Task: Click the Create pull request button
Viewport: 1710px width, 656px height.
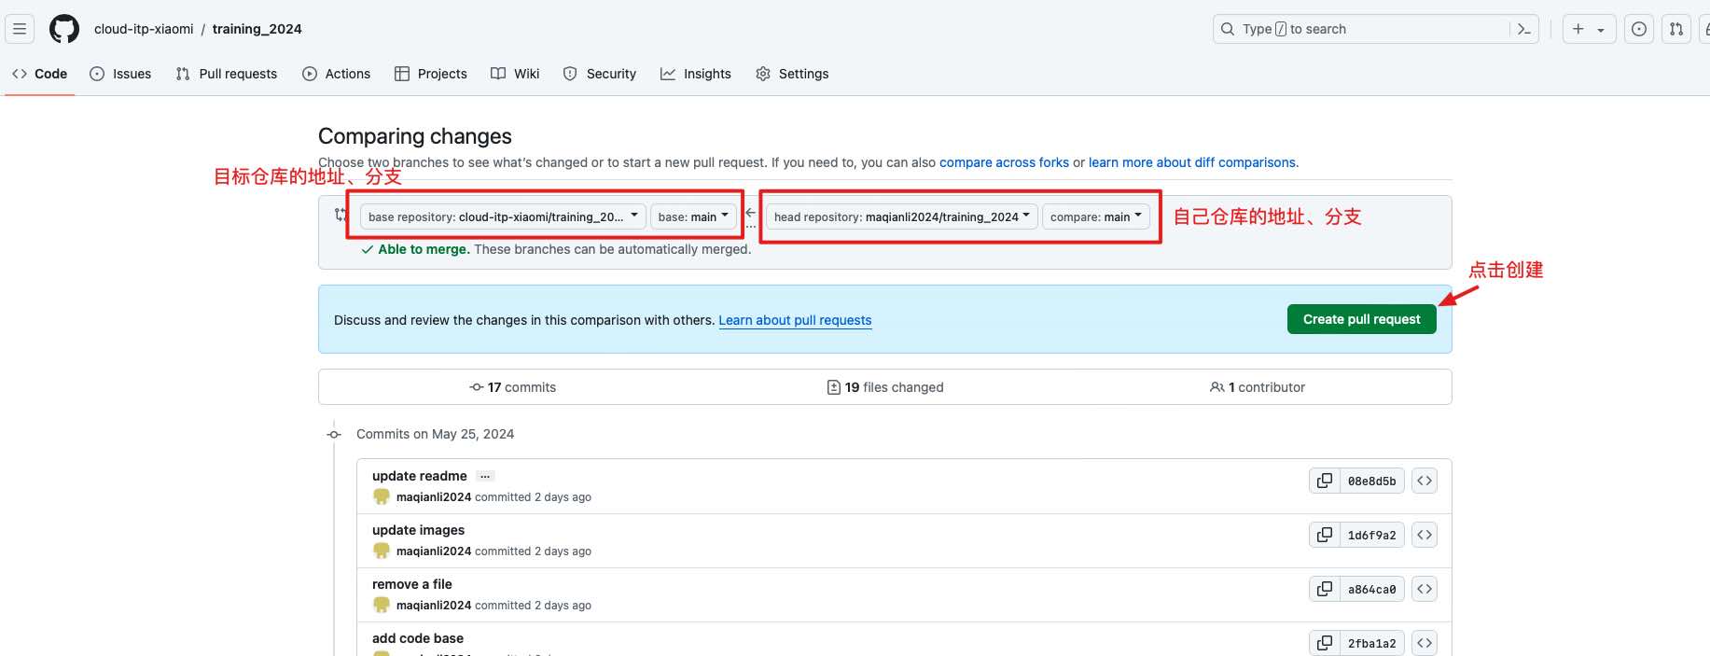Action: click(1362, 319)
